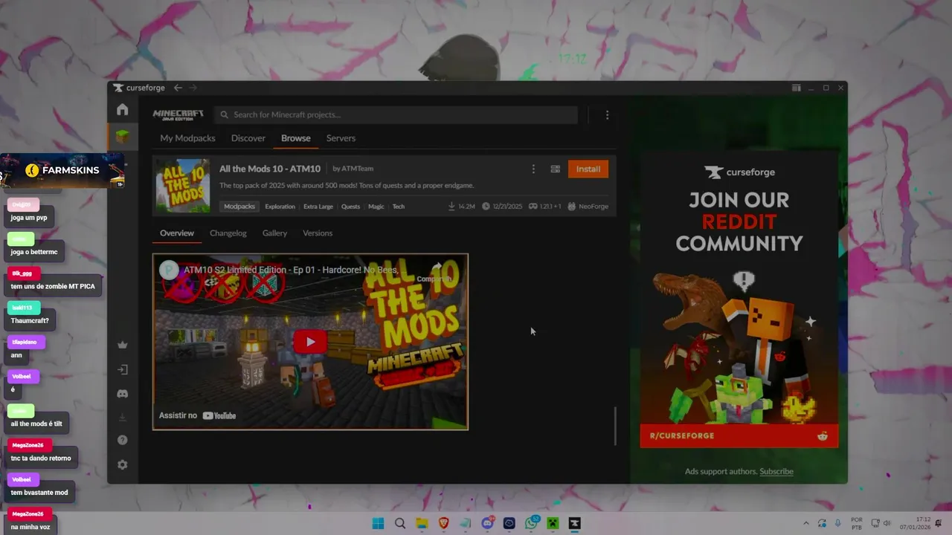The image size is (952, 535).
Task: Click the R/CURSEFORGE Reddit banner
Action: pos(739,436)
